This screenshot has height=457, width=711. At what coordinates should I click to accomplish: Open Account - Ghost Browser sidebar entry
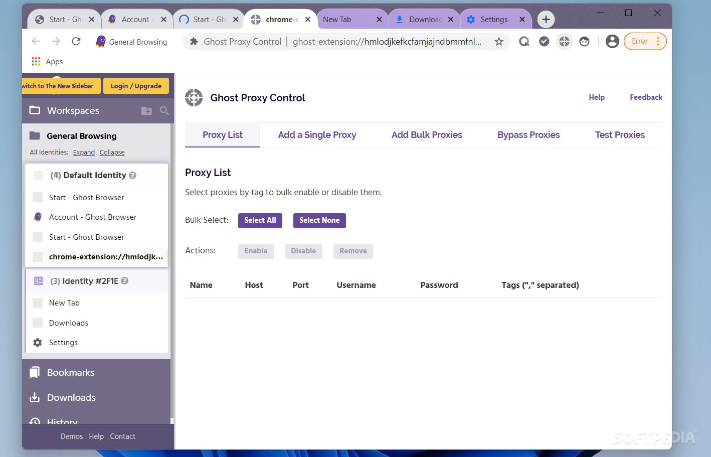point(97,217)
